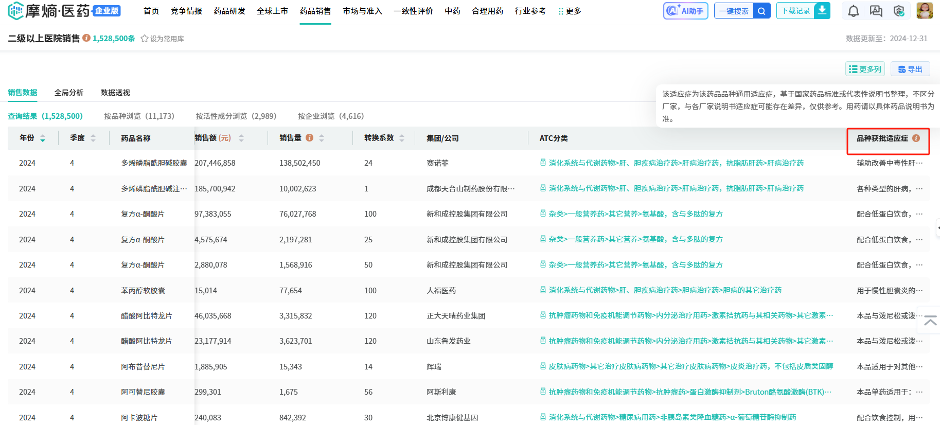
Task: Sort the table by 年份 column
Action: coord(43,138)
